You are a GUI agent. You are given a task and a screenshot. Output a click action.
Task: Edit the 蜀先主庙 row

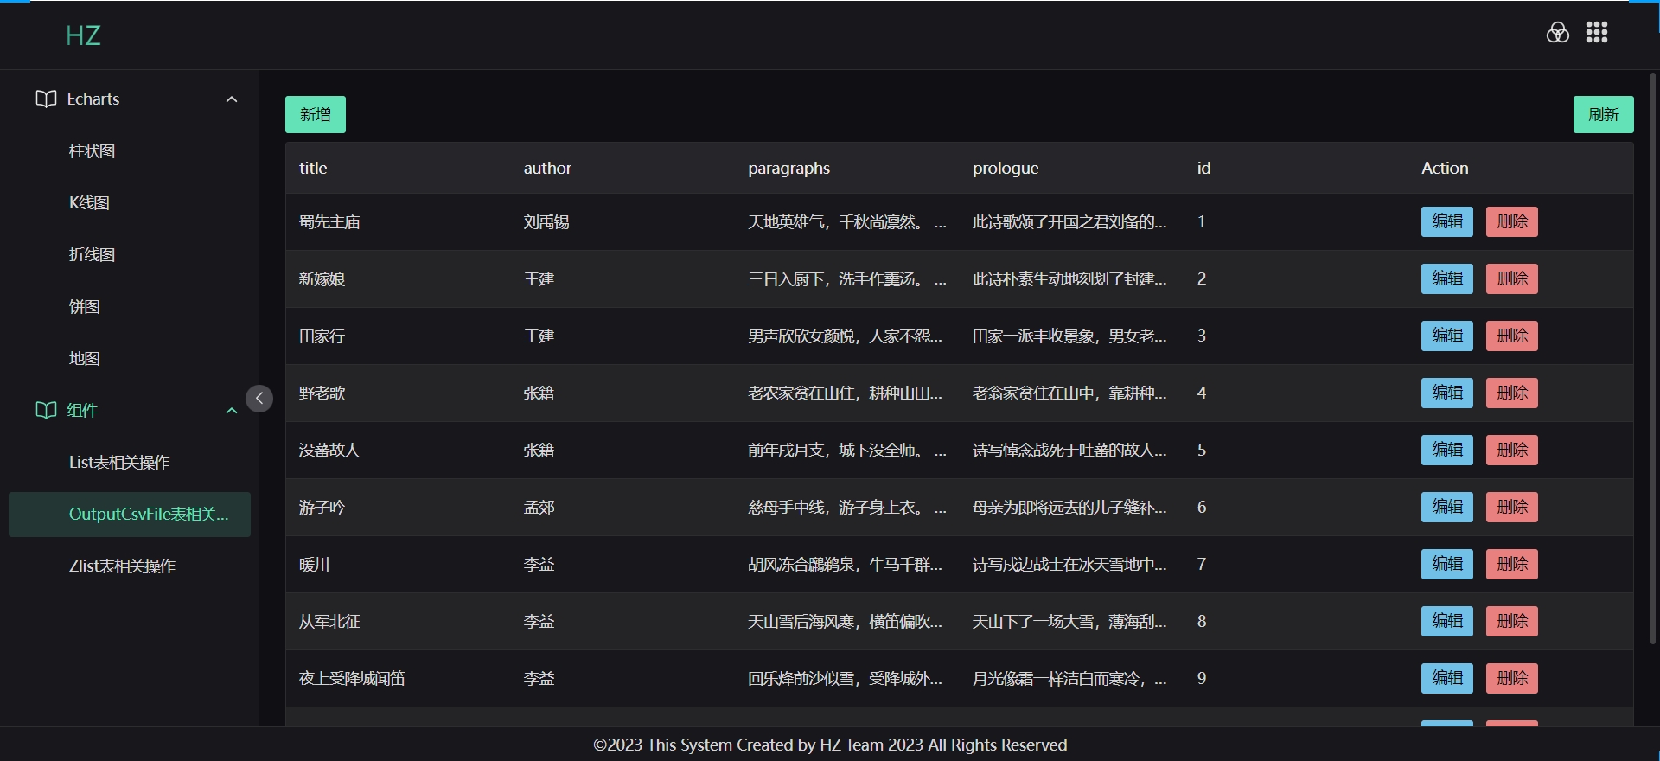(1447, 221)
